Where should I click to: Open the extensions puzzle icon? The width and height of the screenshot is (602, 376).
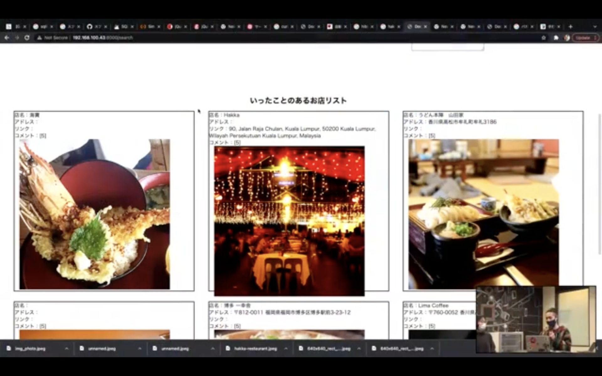click(x=556, y=38)
